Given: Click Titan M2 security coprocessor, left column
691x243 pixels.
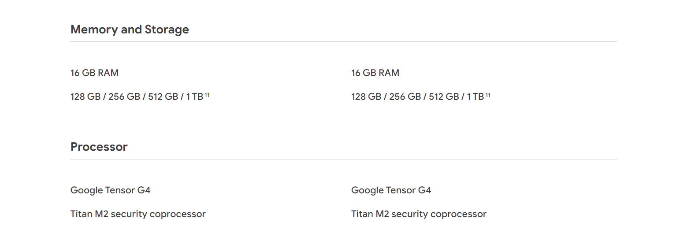Looking at the screenshot, I should [138, 214].
